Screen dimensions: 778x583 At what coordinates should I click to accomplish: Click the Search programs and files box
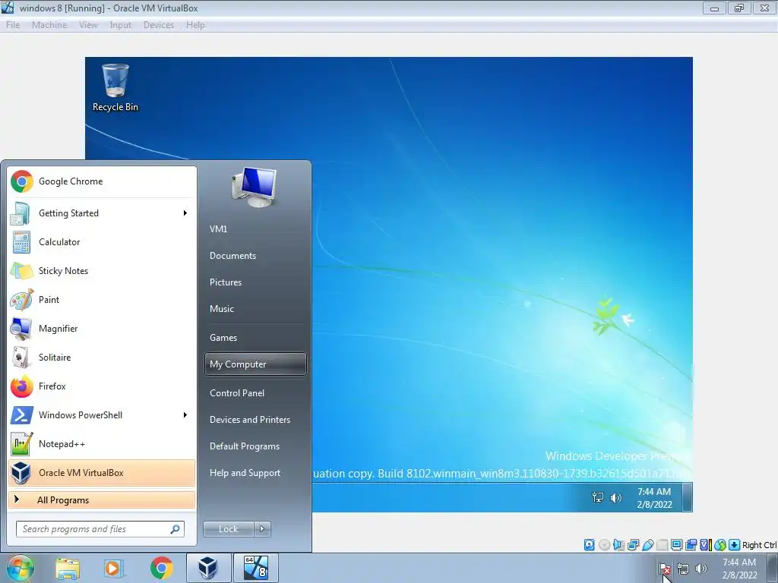pos(100,529)
